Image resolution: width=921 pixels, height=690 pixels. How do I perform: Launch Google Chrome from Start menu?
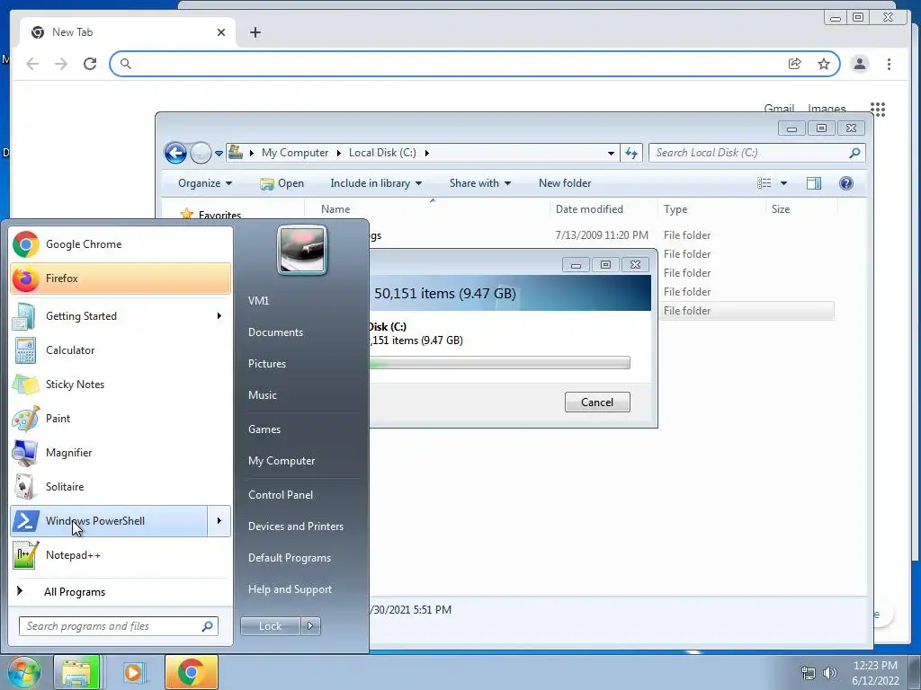[121, 244]
